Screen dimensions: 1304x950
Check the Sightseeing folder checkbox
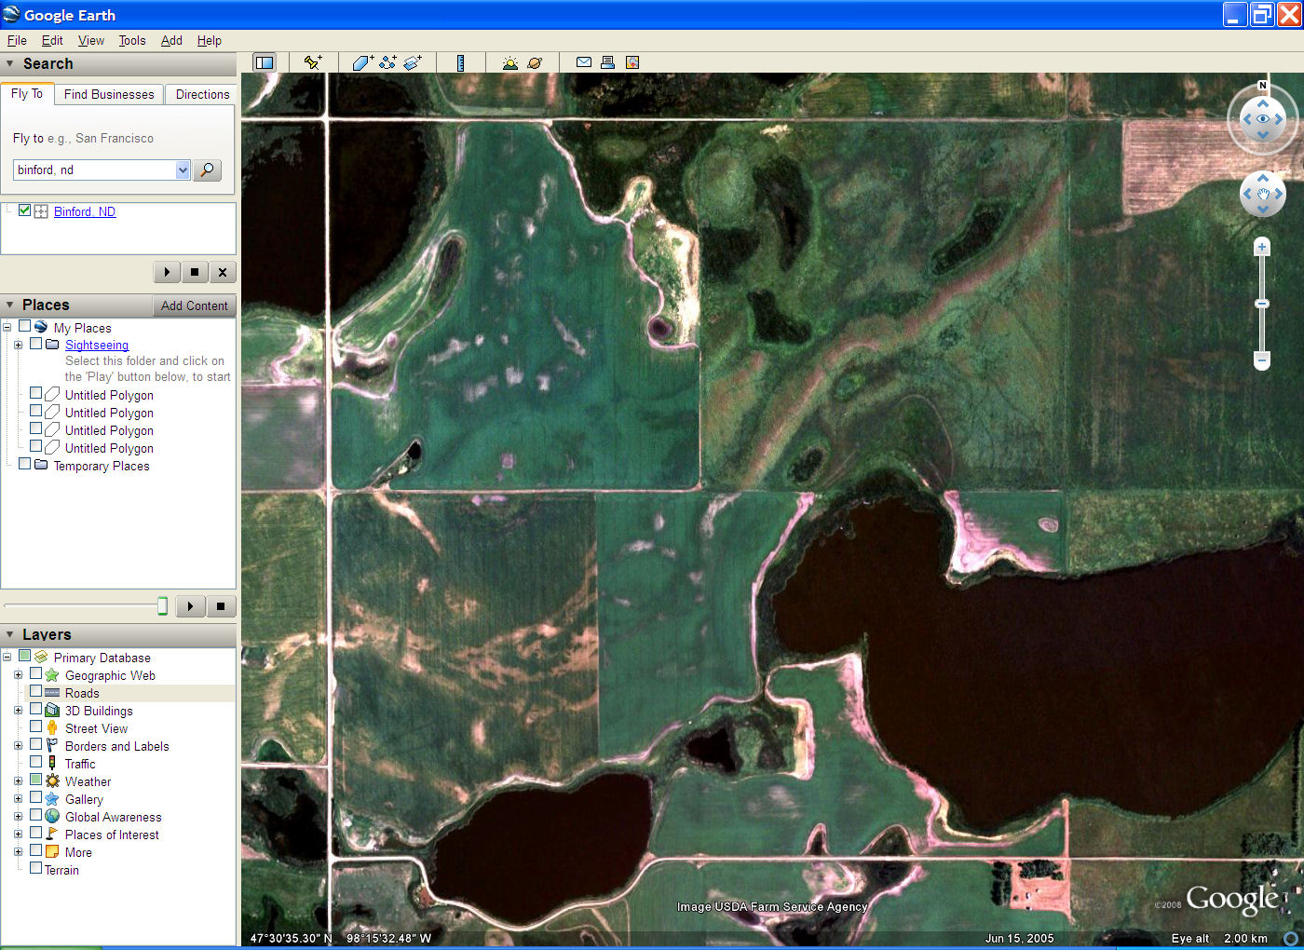35,343
